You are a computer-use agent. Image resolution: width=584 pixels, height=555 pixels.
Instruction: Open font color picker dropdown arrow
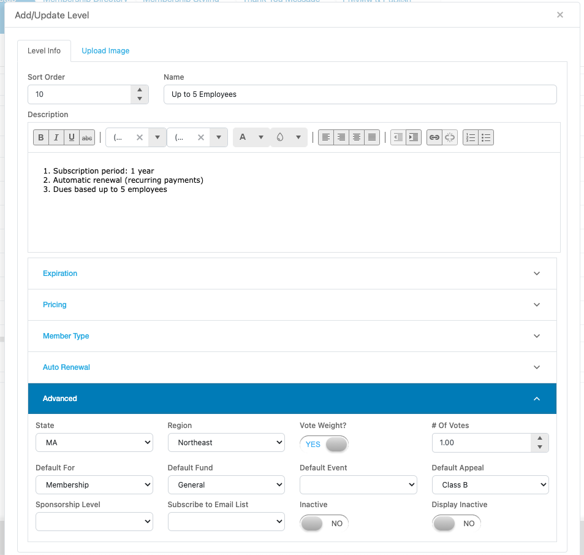click(261, 137)
